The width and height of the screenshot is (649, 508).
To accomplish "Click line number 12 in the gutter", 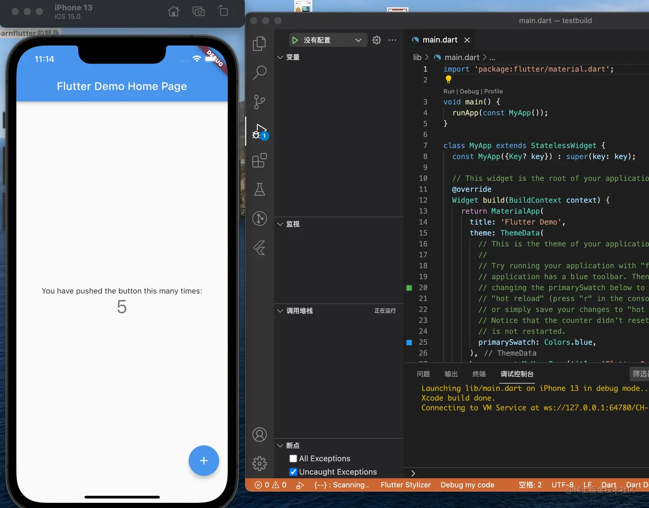I will coord(423,200).
